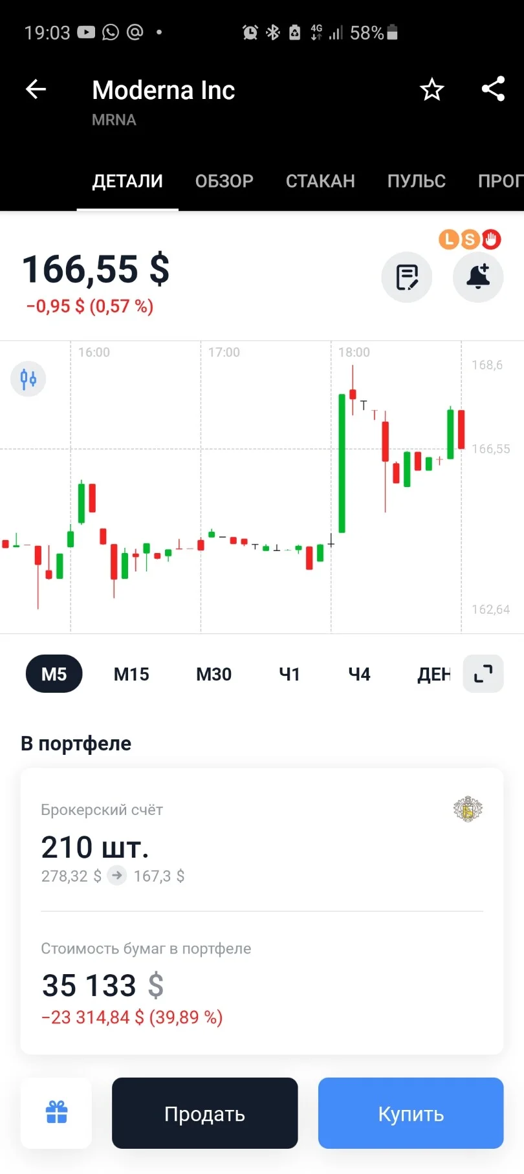The image size is (524, 1174).
Task: Go to the ПУЛЬС tab
Action: (x=417, y=181)
